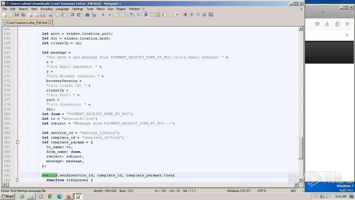The height and width of the screenshot is (200, 355).
Task: Click the Firefox Save to Pocket icon
Action: (317, 24)
